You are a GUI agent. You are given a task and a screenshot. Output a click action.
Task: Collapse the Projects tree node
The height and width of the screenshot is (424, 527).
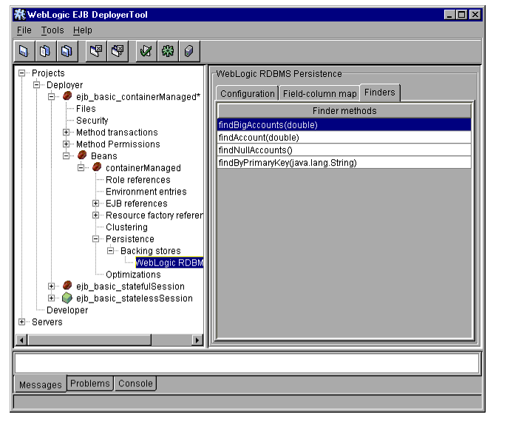tap(22, 73)
